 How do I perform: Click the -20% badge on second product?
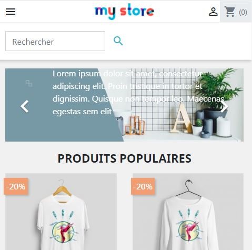[143, 186]
